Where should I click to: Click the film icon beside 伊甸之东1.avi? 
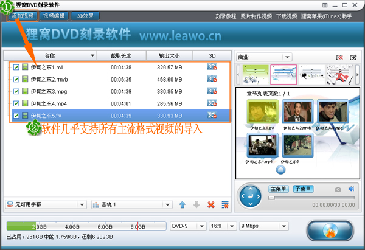[25, 67]
